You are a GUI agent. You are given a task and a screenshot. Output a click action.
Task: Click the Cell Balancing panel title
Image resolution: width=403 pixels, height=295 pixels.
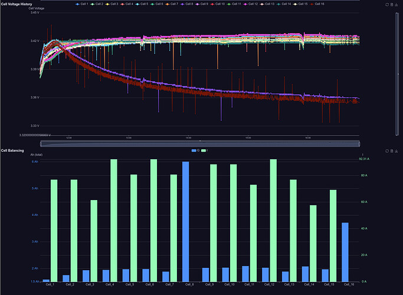12,150
